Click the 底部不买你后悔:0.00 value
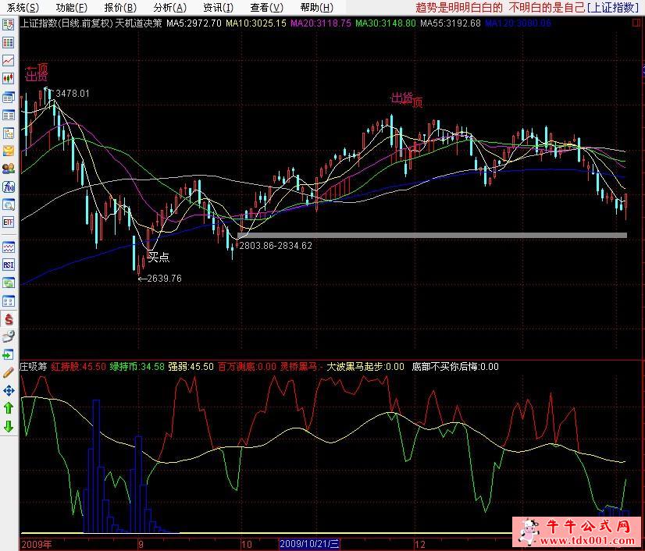The height and width of the screenshot is (551, 645). (x=455, y=366)
